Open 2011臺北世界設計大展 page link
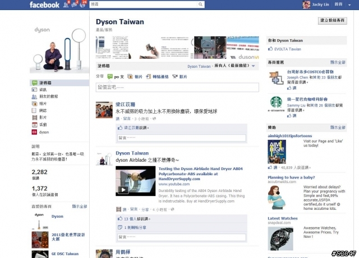Image resolution: width=359 pixels, height=258 pixels. coord(68,237)
